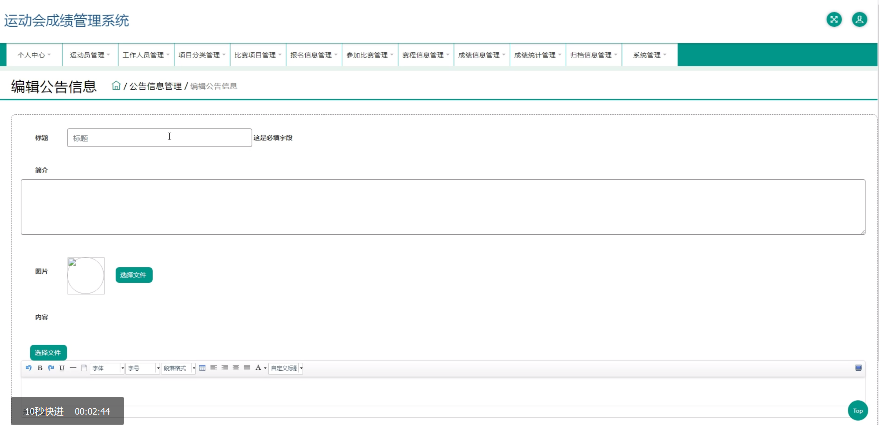Click the redo arrow icon
Image resolution: width=879 pixels, height=425 pixels.
[x=51, y=368]
